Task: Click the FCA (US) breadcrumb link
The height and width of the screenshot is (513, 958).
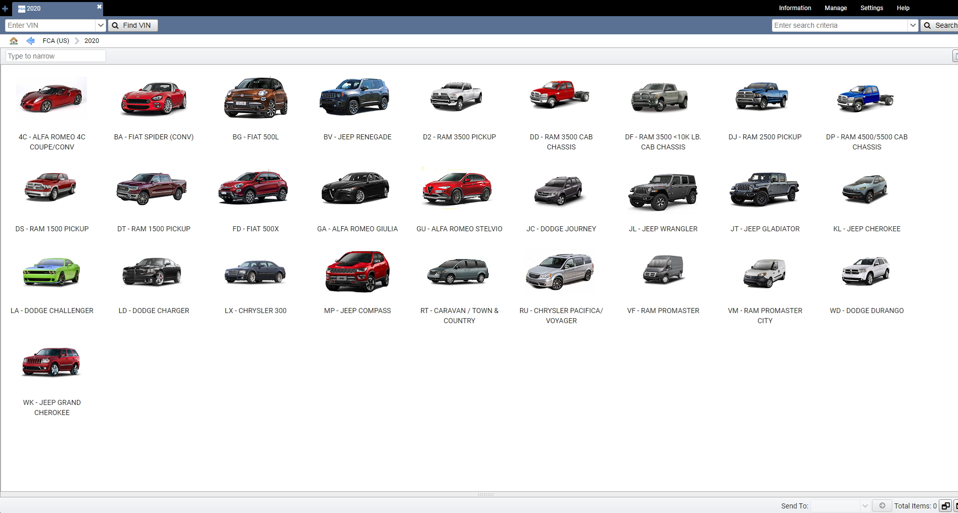Action: (x=56, y=41)
